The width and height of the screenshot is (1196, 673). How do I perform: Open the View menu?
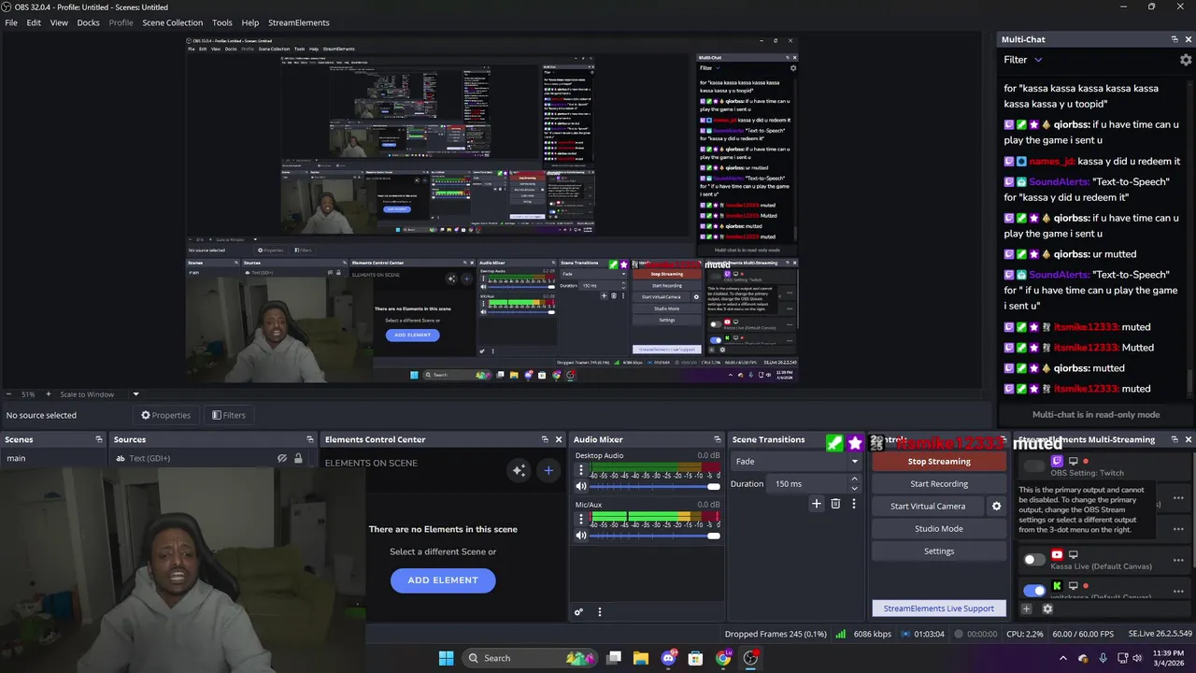click(x=59, y=22)
